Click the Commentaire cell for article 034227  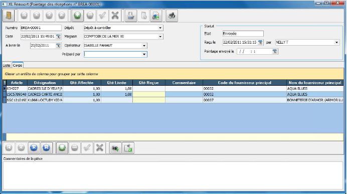point(184,89)
